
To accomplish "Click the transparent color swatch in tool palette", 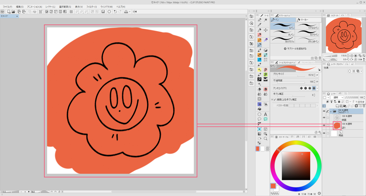I will 267,149.
